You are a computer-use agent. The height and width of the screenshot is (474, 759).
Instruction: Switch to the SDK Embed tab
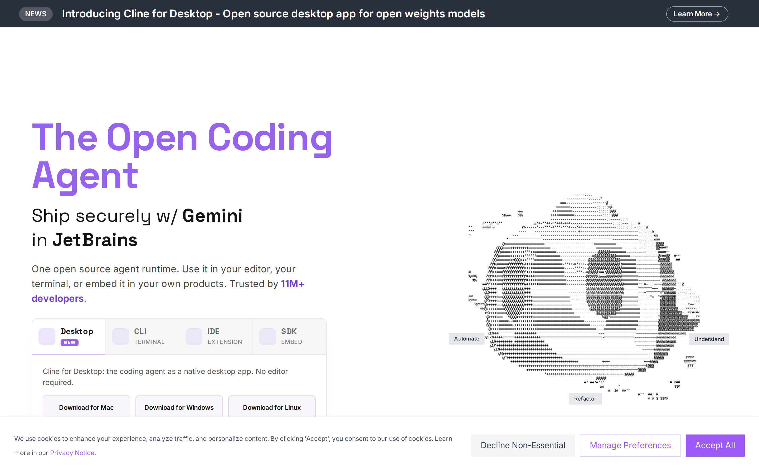coord(289,336)
